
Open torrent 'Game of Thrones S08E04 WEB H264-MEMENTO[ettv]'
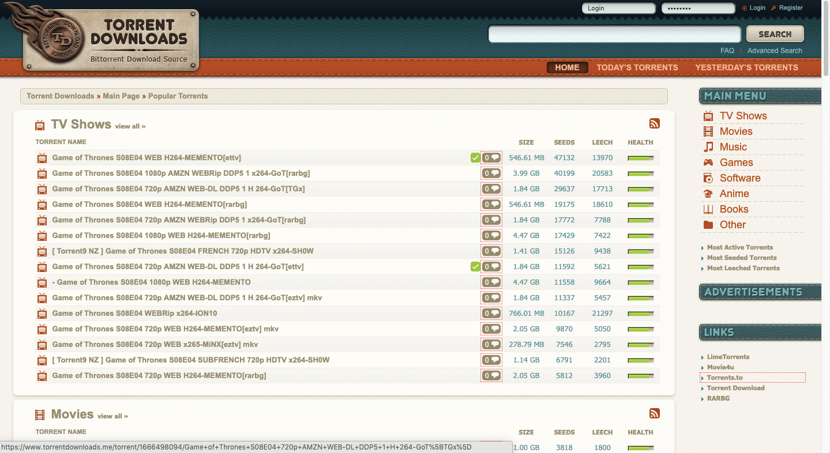[147, 157]
